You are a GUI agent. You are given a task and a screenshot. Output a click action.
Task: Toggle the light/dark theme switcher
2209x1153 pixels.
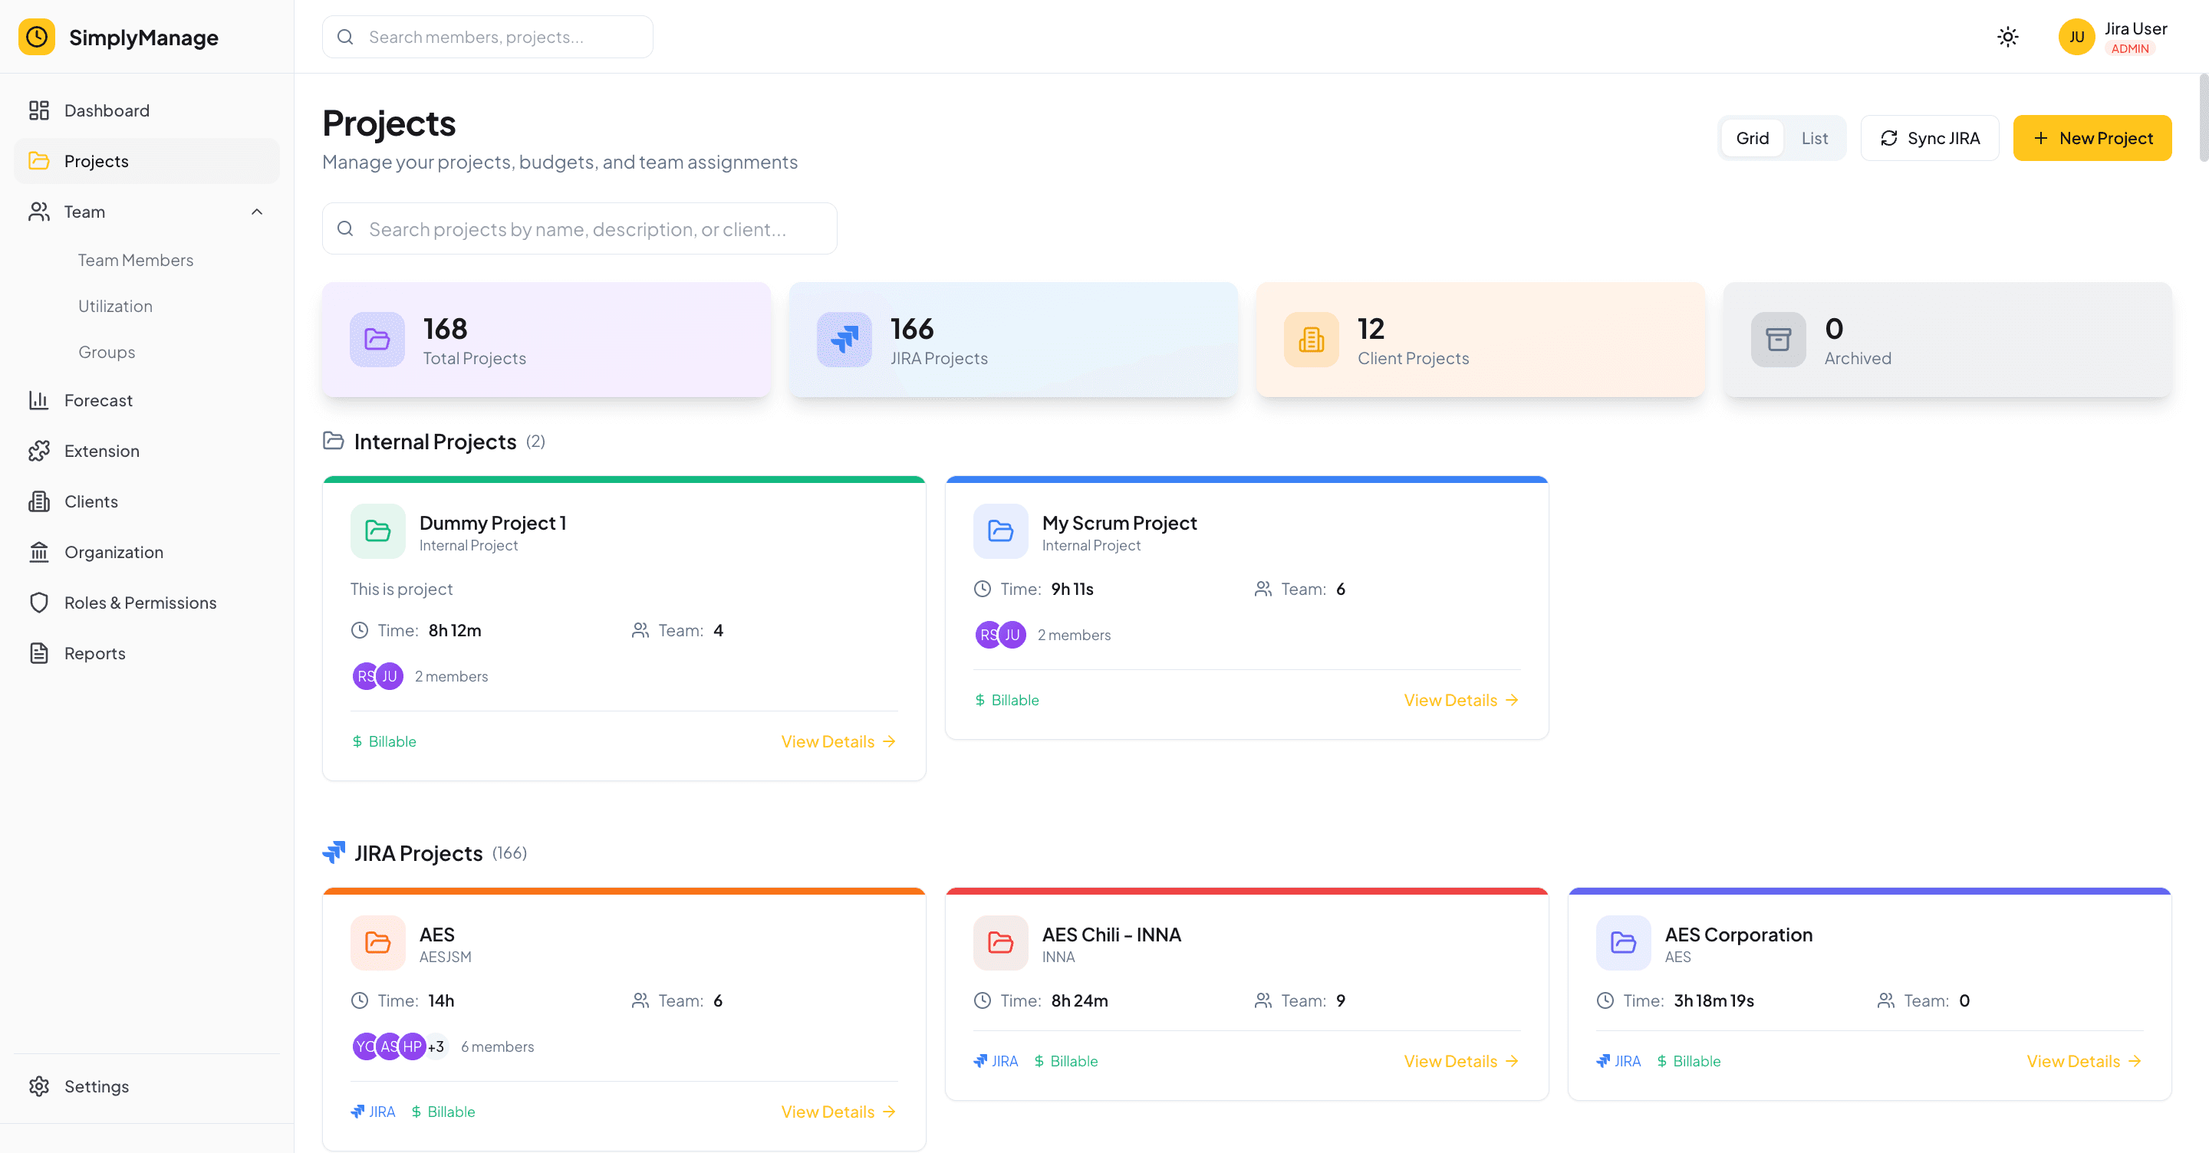[x=2007, y=36]
